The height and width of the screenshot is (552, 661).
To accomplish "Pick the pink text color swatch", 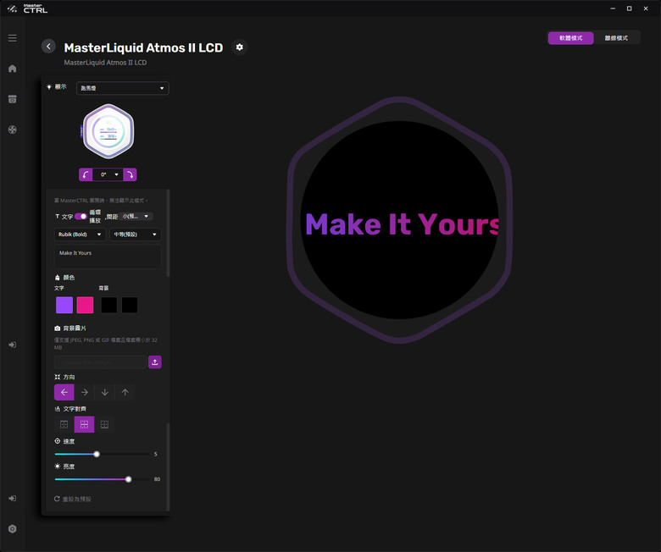I will click(85, 305).
